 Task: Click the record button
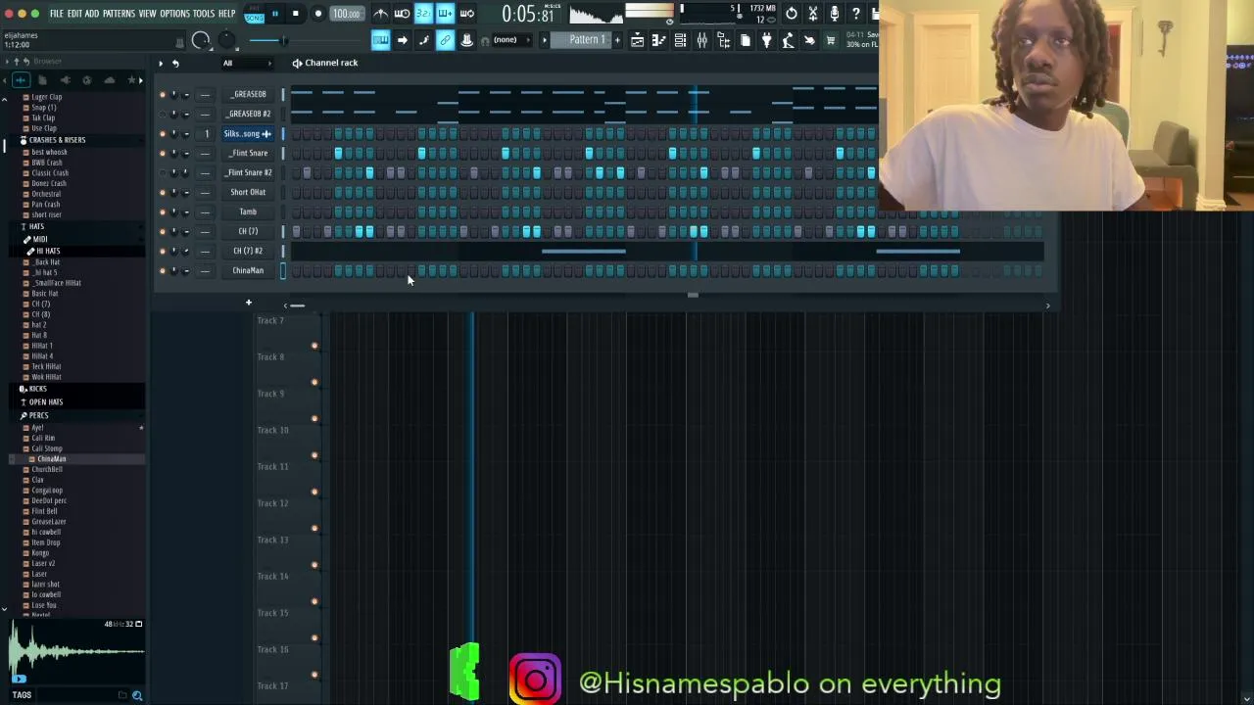coord(318,14)
